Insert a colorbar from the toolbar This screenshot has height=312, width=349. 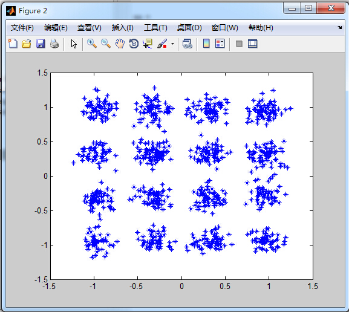pyautogui.click(x=206, y=44)
